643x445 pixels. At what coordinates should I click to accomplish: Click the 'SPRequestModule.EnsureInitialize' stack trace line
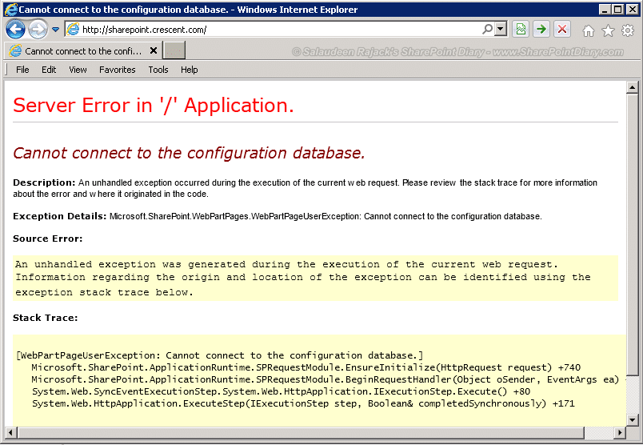(306, 367)
